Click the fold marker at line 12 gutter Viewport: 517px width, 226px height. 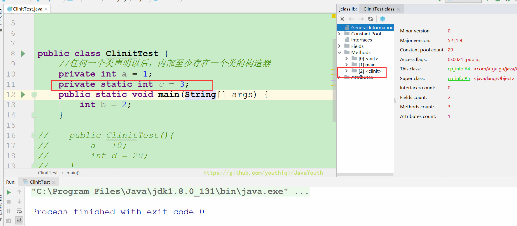pyautogui.click(x=34, y=95)
